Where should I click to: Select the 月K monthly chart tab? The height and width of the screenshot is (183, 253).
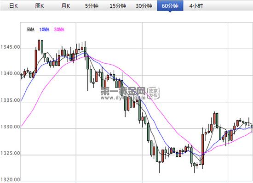65,6
